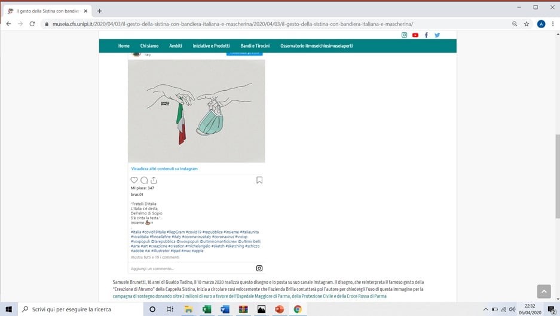
Task: Open a new browser tab
Action: (x=99, y=11)
